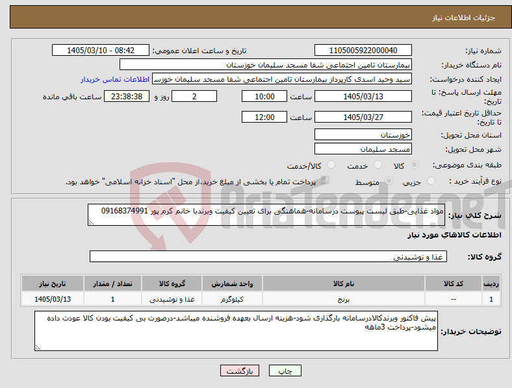Click the resize handle of buyer notes box
The height and width of the screenshot is (388, 512).
(x=38, y=348)
